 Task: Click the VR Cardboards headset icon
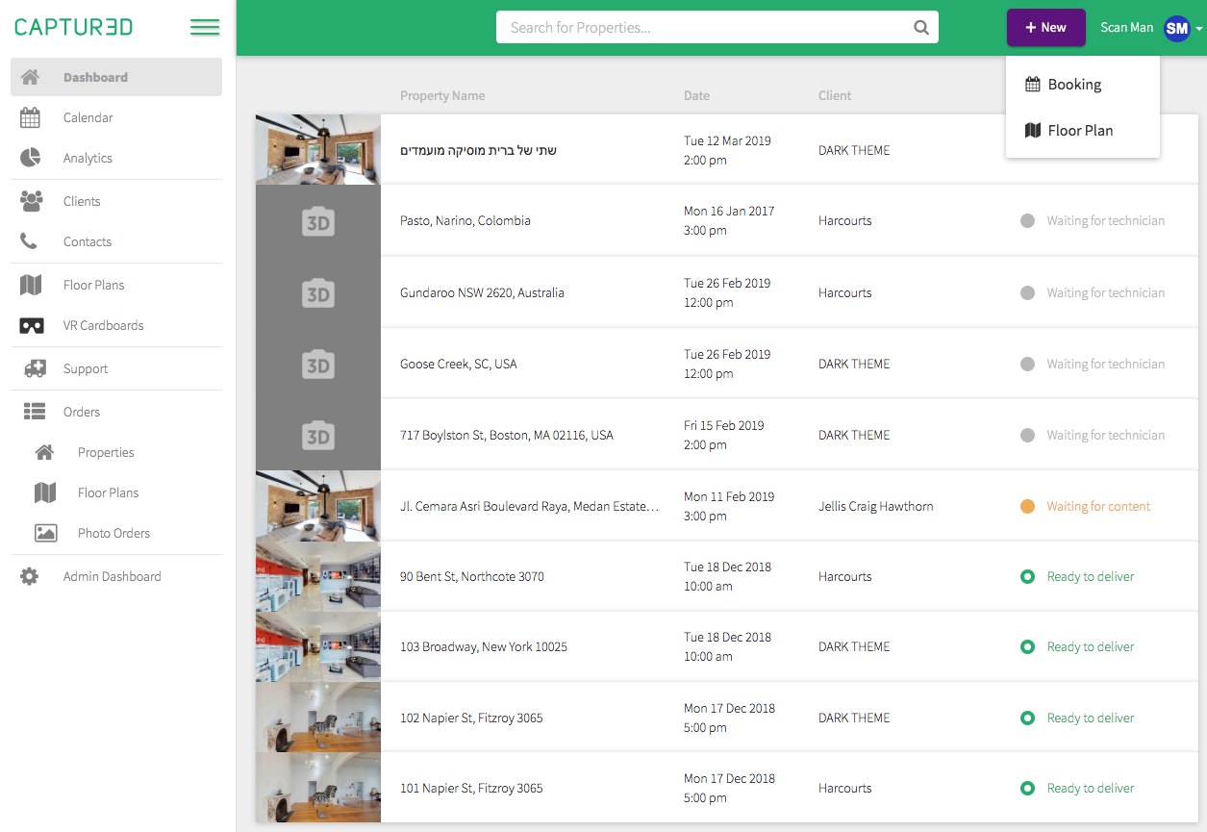(32, 325)
